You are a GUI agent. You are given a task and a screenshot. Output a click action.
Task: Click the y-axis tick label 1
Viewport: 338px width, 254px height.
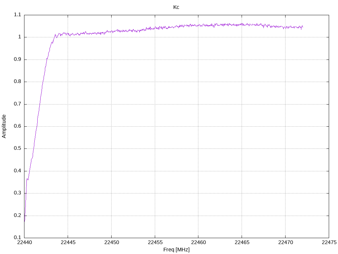click(19, 37)
